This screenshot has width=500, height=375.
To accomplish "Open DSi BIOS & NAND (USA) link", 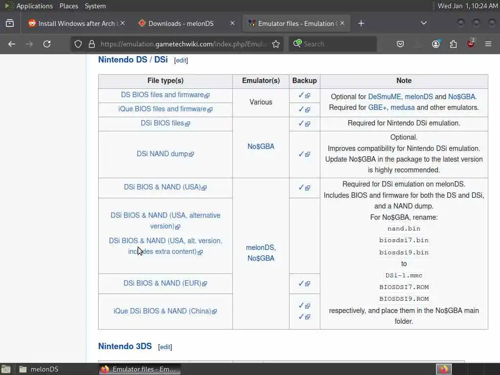I will pyautogui.click(x=165, y=187).
